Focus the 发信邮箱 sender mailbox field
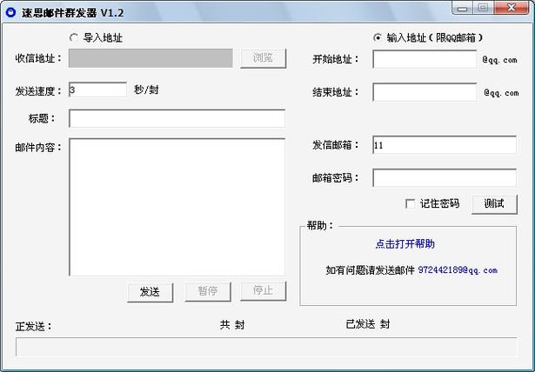 [445, 145]
